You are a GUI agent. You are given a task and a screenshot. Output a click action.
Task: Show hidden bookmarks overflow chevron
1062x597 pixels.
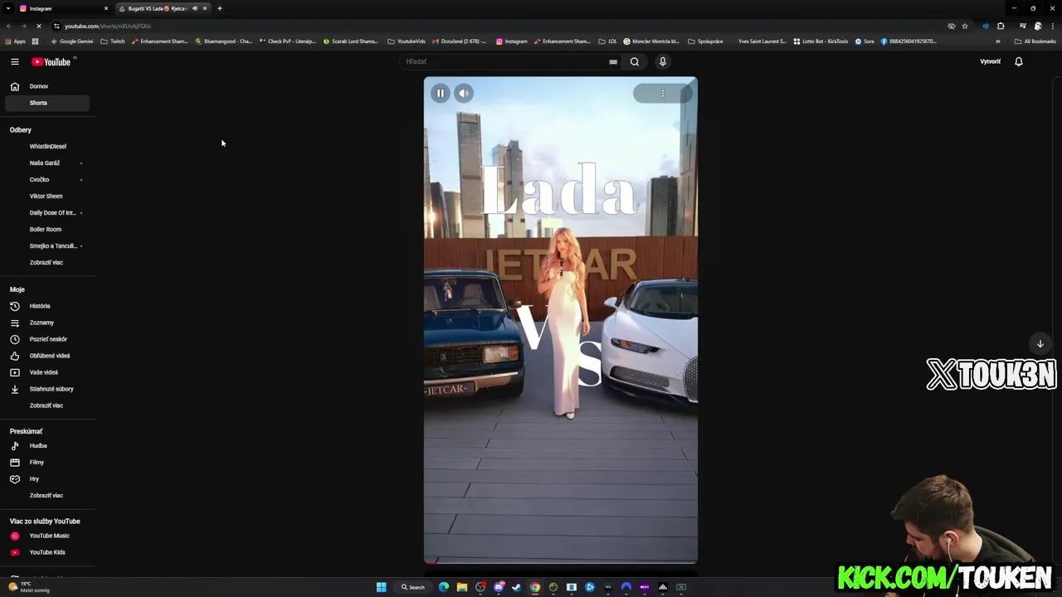(998, 41)
